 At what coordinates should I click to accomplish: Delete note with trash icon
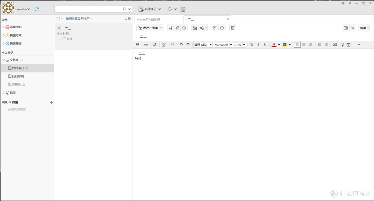click(x=233, y=28)
